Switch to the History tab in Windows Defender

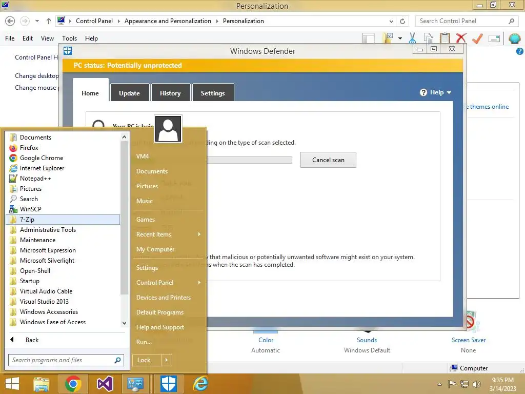click(x=170, y=93)
